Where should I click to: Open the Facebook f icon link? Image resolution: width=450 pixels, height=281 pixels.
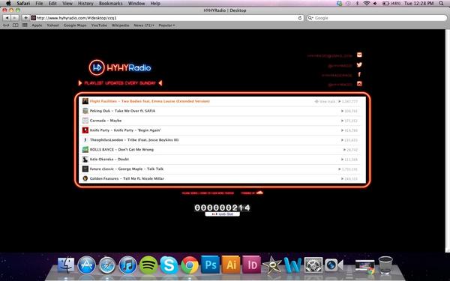click(x=359, y=74)
